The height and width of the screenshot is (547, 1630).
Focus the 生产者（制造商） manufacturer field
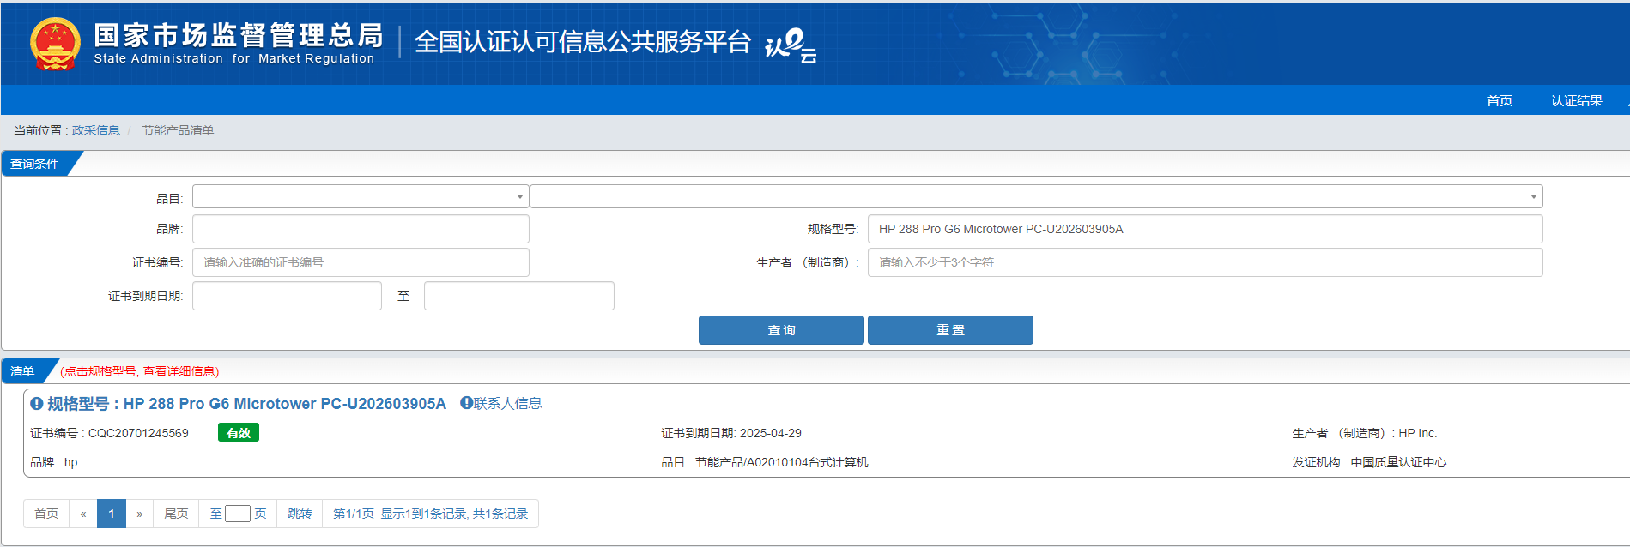(1205, 262)
